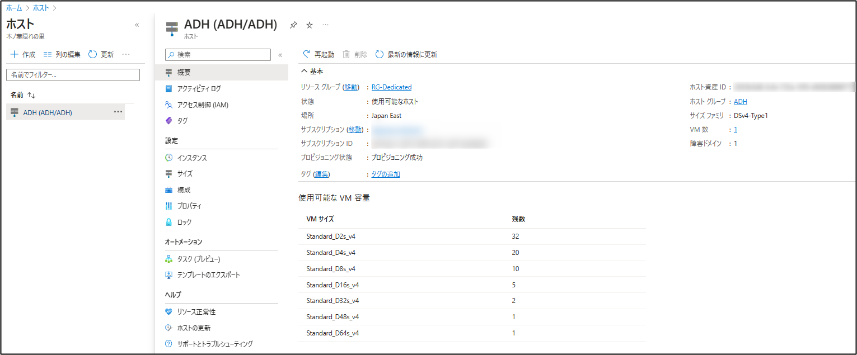Open ellipsis menu in host list toolbar

(126, 55)
